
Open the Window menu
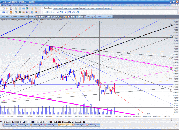21,5
